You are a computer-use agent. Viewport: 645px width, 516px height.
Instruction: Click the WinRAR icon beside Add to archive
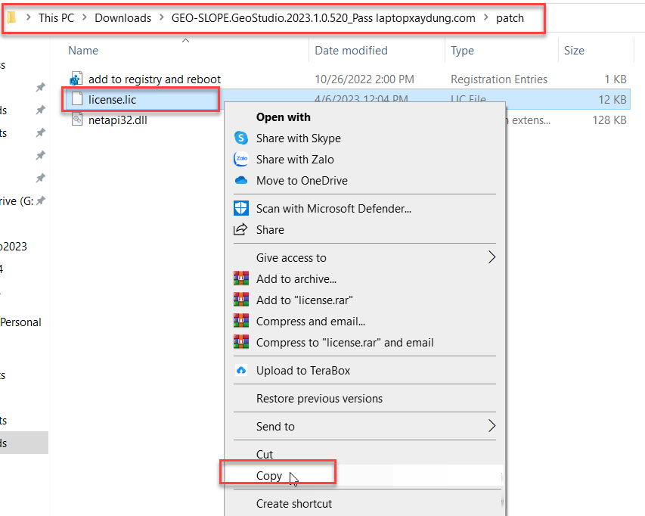click(x=242, y=278)
